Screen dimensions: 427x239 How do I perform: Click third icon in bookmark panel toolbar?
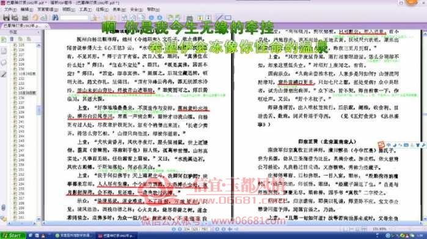pyautogui.click(x=29, y=39)
